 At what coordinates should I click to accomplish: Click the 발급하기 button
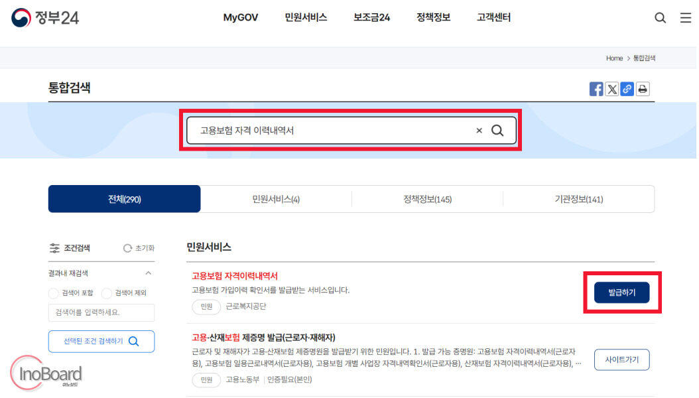click(x=622, y=293)
